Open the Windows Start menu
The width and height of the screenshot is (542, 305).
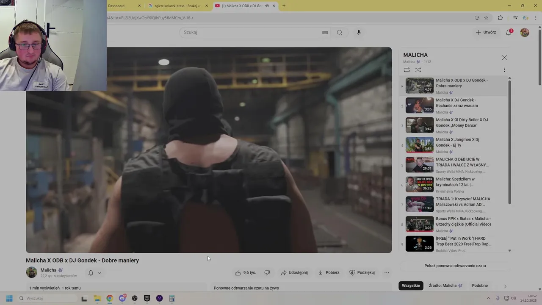point(9,298)
